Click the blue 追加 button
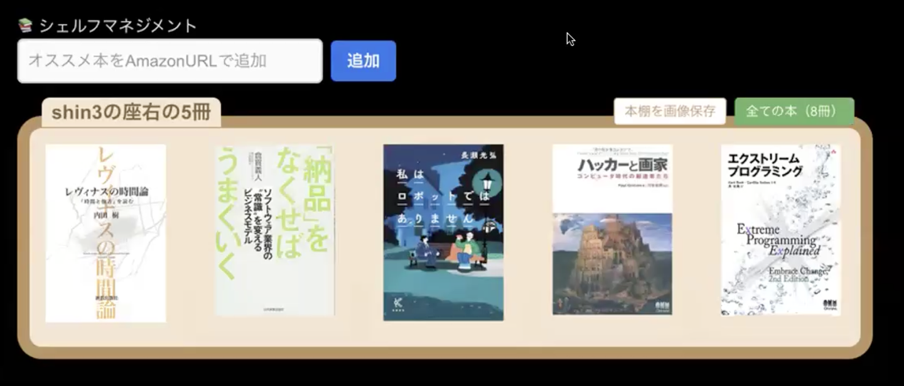 [363, 61]
